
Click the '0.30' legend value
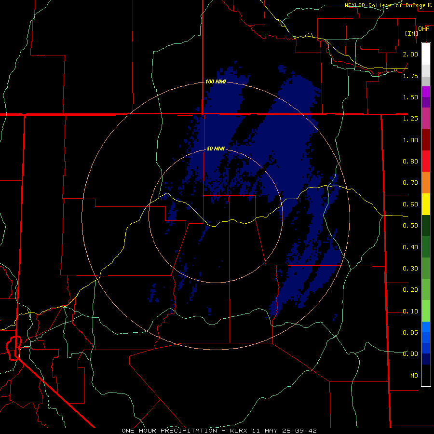point(410,269)
